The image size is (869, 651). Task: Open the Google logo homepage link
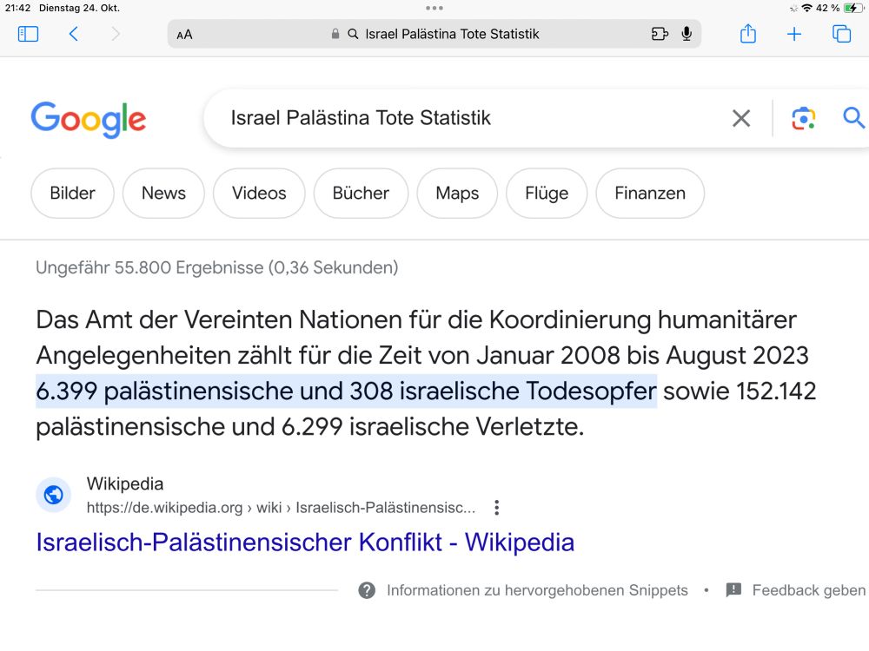89,119
